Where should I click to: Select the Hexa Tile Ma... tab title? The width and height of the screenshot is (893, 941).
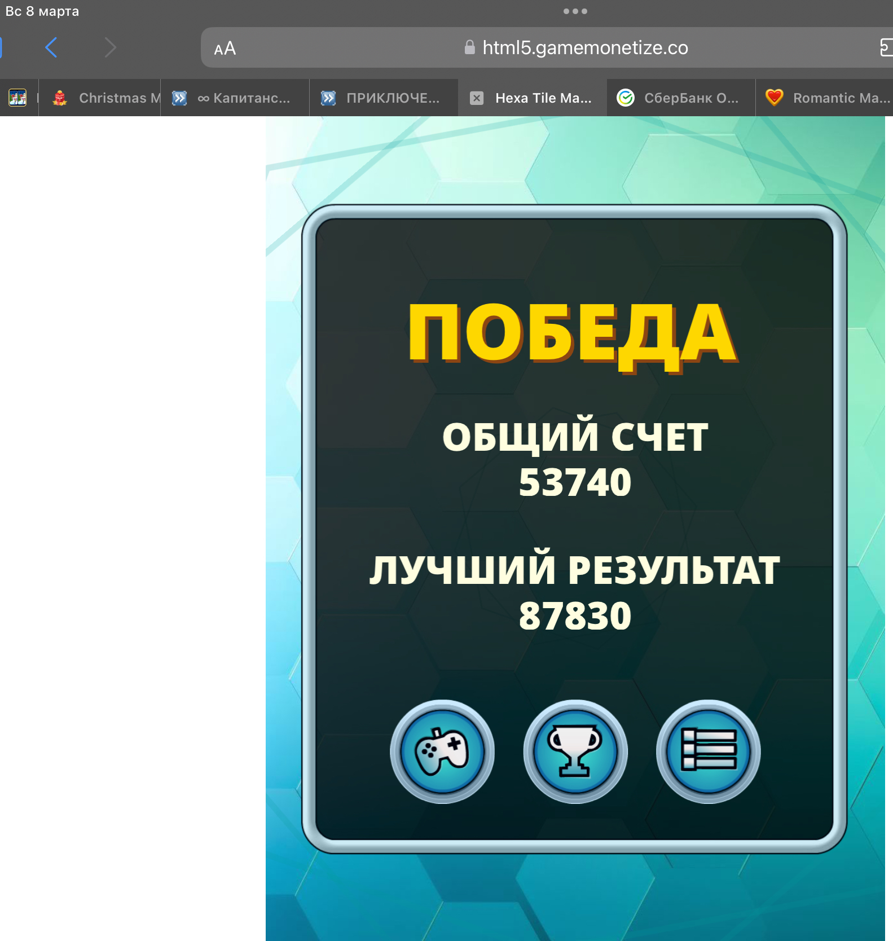(x=543, y=98)
